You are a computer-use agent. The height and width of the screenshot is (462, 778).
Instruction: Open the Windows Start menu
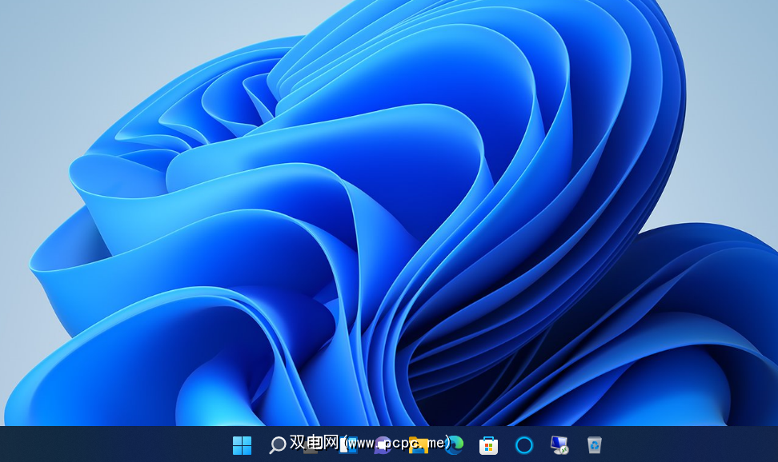click(x=242, y=445)
